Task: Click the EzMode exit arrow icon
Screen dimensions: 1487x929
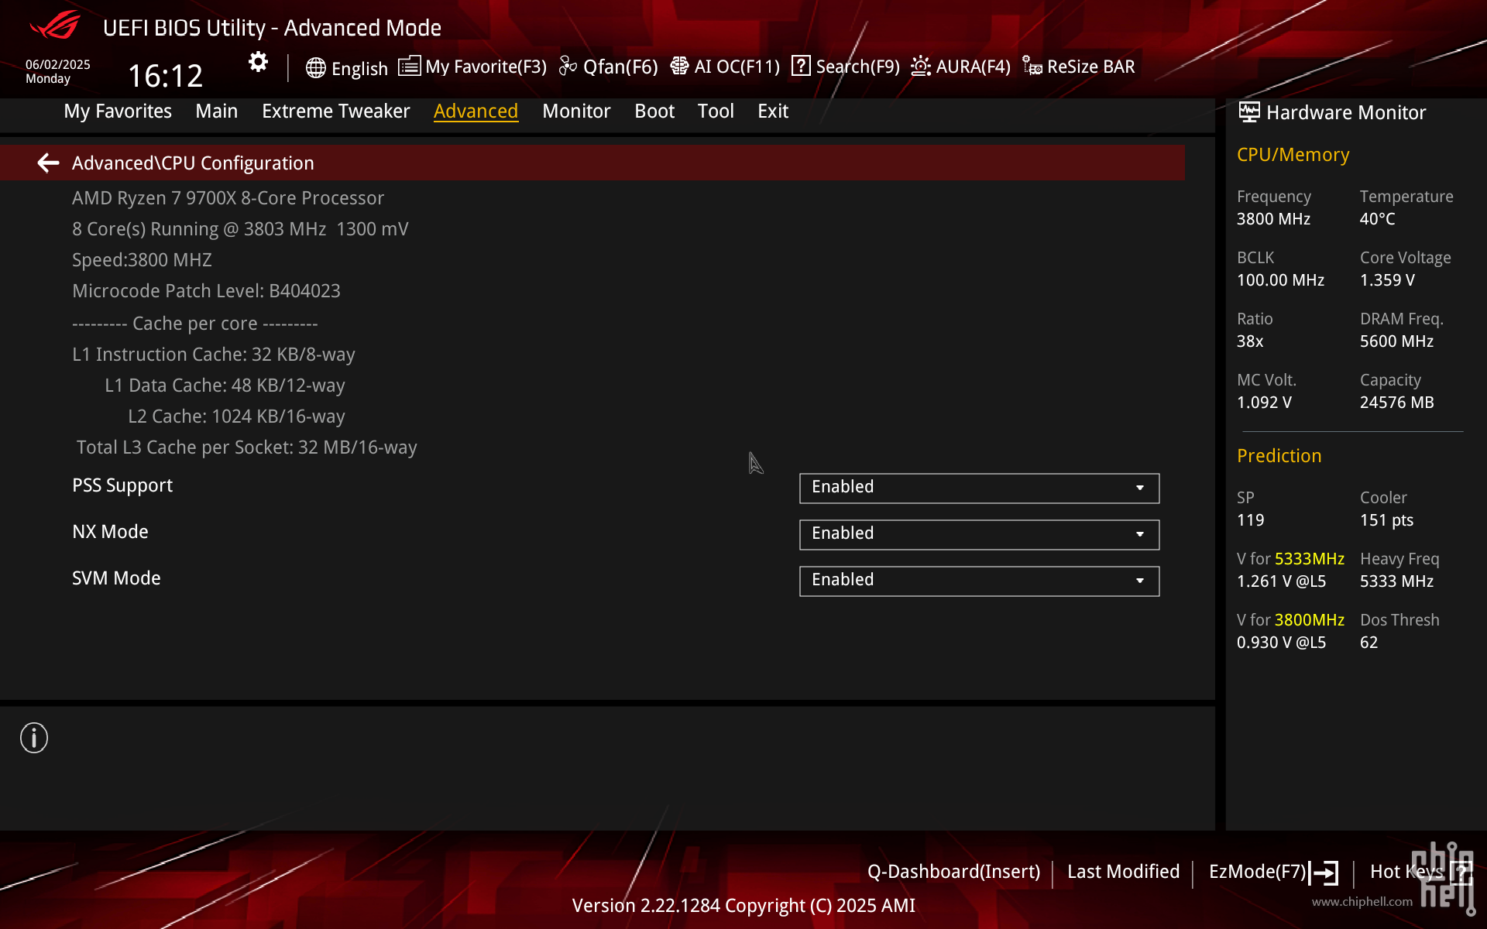Action: 1324,872
